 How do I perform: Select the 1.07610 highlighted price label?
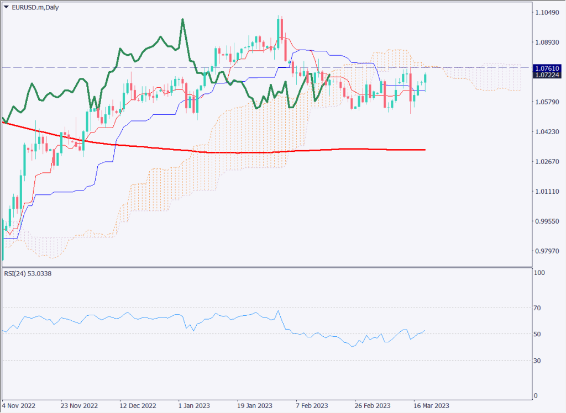pos(547,67)
